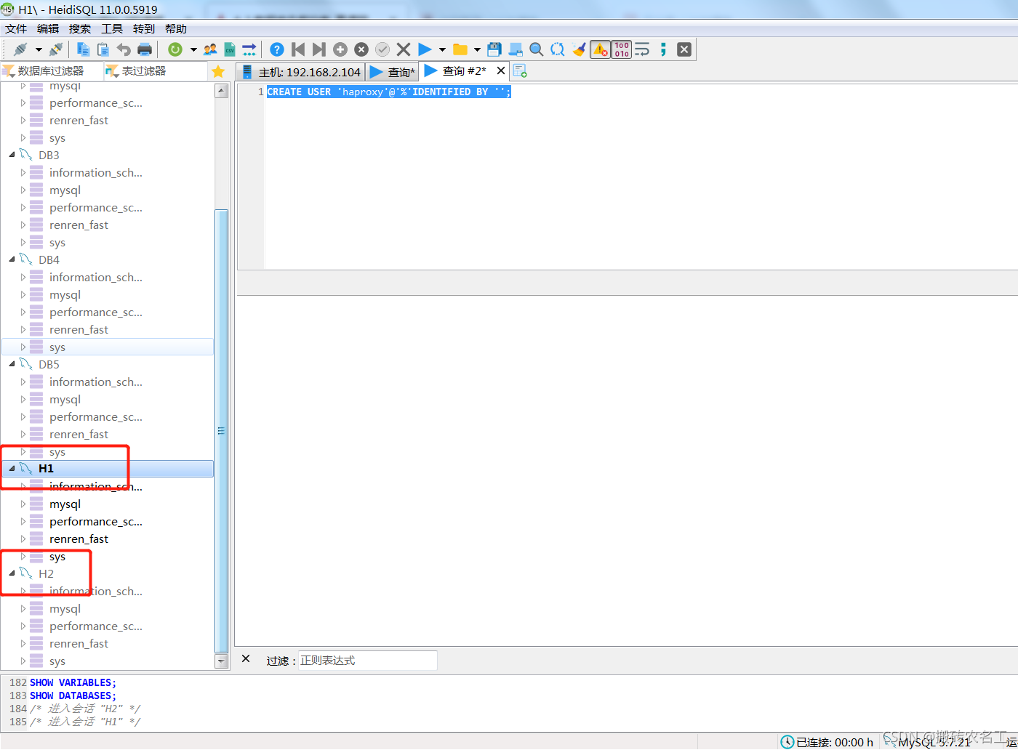Open refresh dropdown arrow
The image size is (1018, 750).
coord(193,49)
